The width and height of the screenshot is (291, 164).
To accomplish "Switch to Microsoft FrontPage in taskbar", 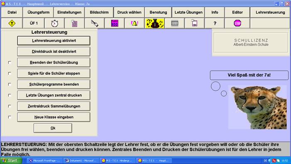I will [44, 161].
